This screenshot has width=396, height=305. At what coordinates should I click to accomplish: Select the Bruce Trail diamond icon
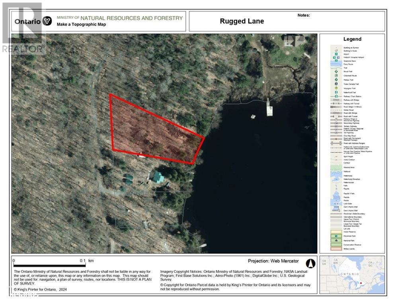[336, 71]
